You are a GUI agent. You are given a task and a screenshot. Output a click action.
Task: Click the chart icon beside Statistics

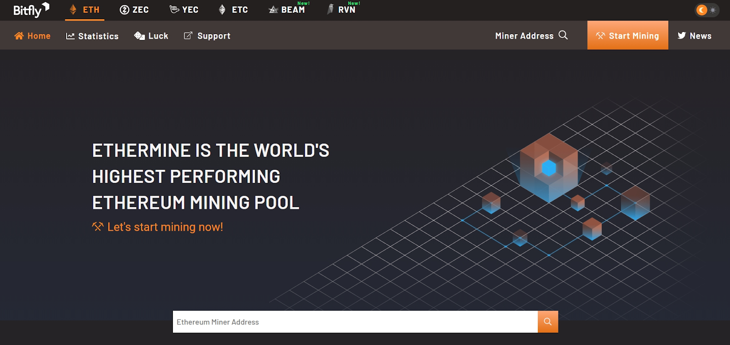[x=70, y=36]
